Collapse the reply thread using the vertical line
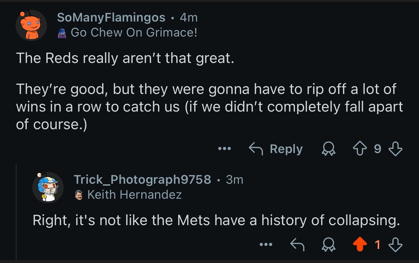This screenshot has width=419, height=263. click(16, 212)
